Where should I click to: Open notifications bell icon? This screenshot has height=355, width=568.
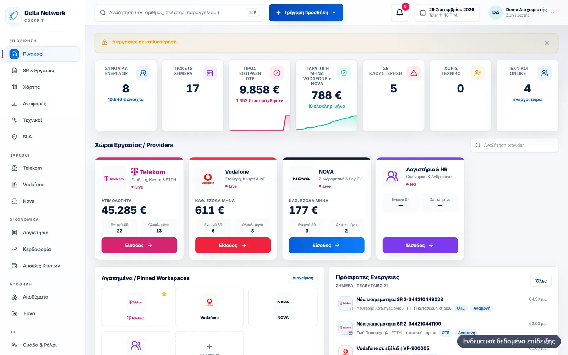pos(399,13)
